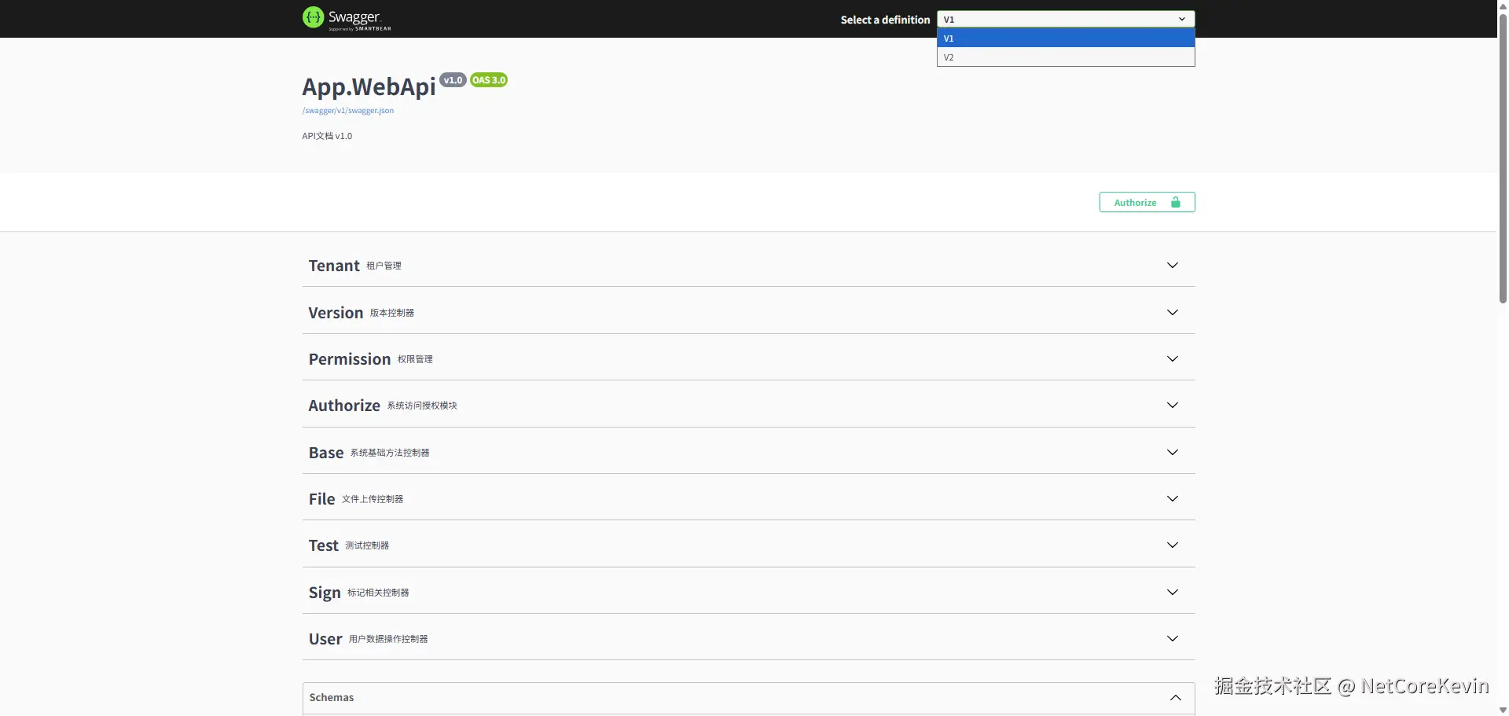Click the page vertical scrollbar thumb

[x=1503, y=157]
